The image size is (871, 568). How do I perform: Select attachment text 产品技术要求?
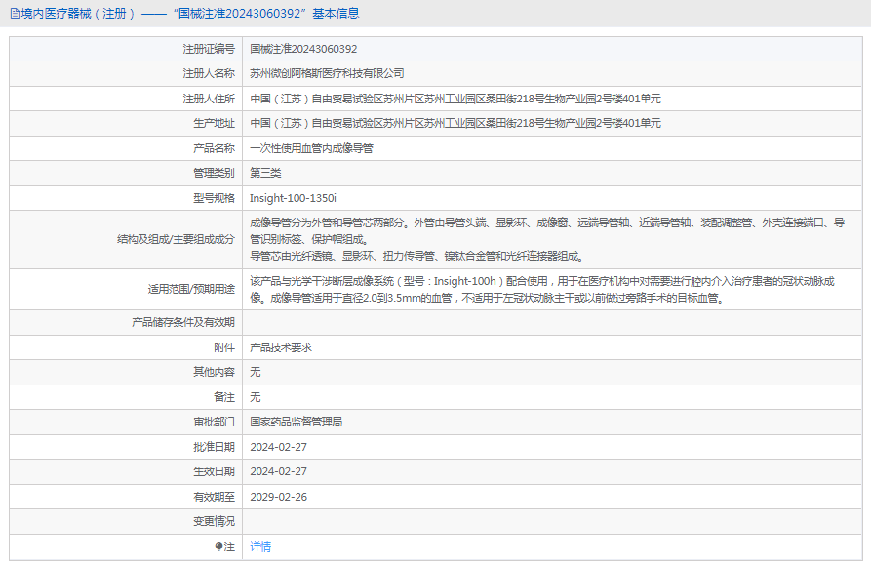pos(281,347)
